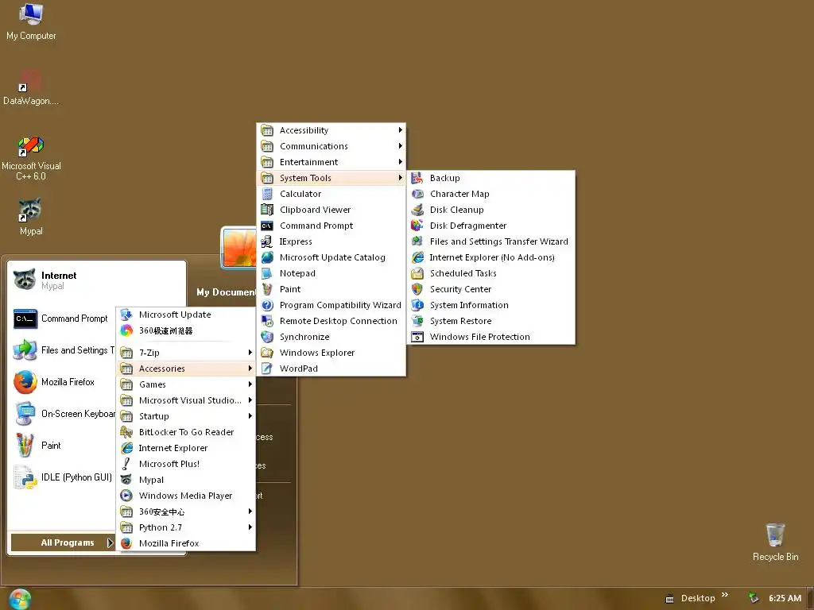Viewport: 814px width, 610px height.
Task: Open Windows File Protection
Action: click(491, 337)
